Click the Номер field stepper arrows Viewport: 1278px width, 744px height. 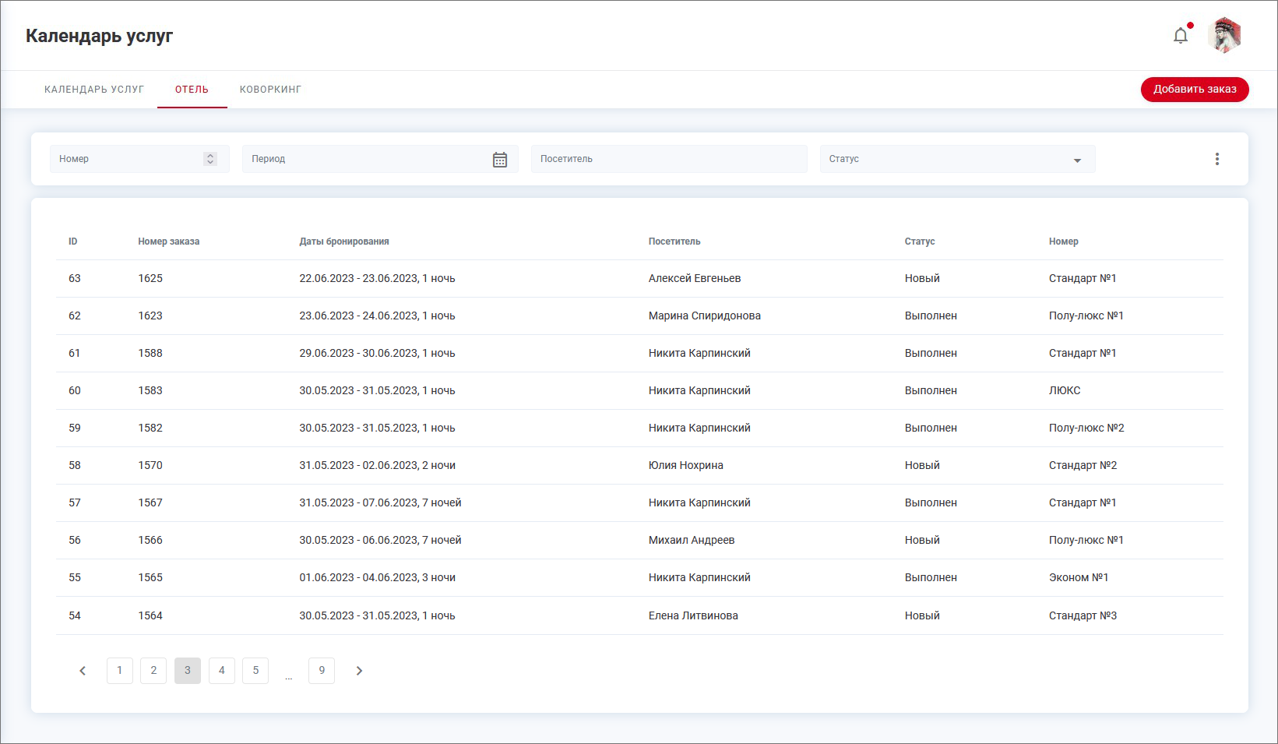coord(209,159)
